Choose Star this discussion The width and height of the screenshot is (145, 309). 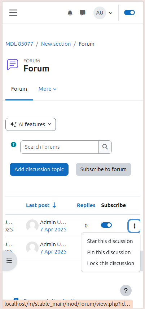[110, 241]
